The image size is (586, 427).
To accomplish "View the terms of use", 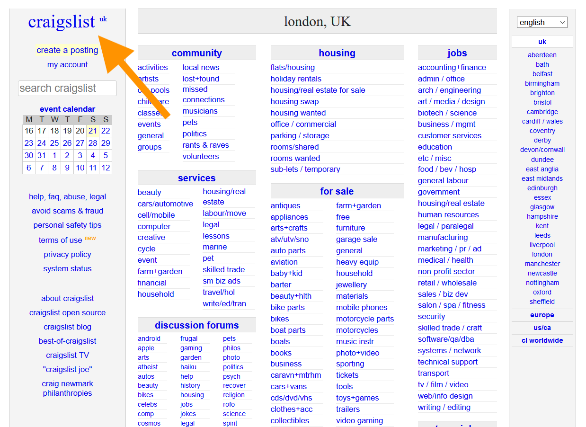I will (x=60, y=240).
